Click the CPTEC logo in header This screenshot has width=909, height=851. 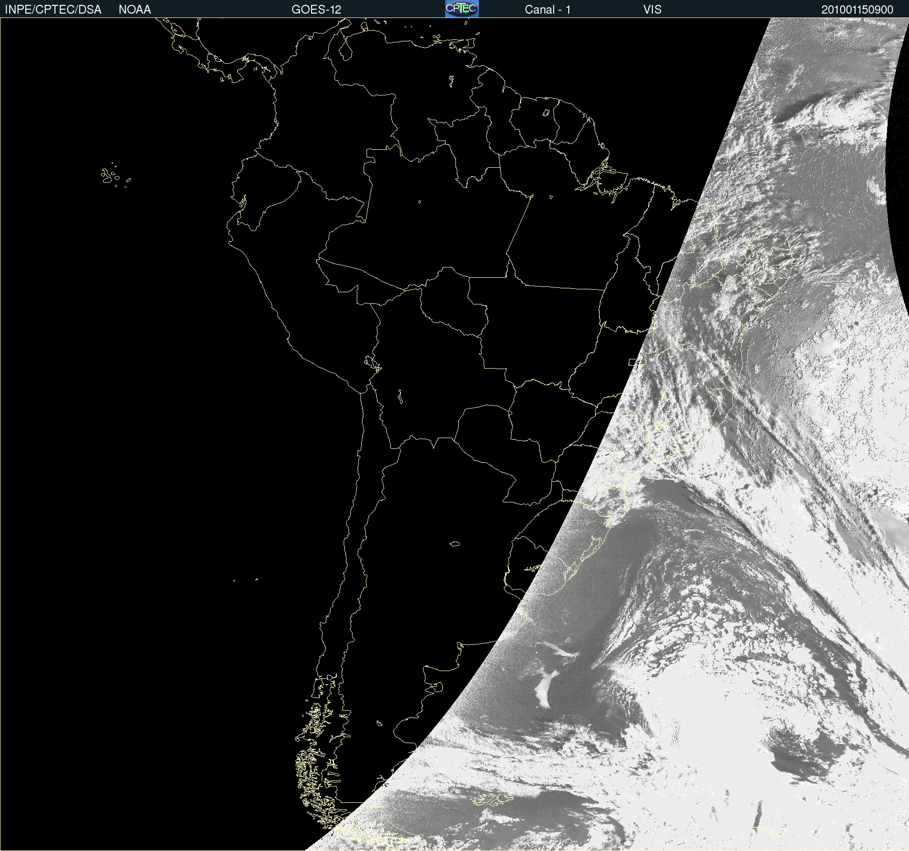click(x=462, y=9)
